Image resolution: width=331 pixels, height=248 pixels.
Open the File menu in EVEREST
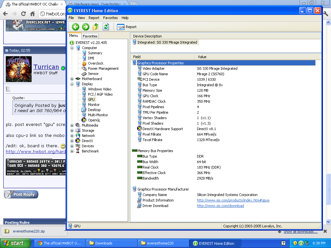pyautogui.click(x=71, y=18)
